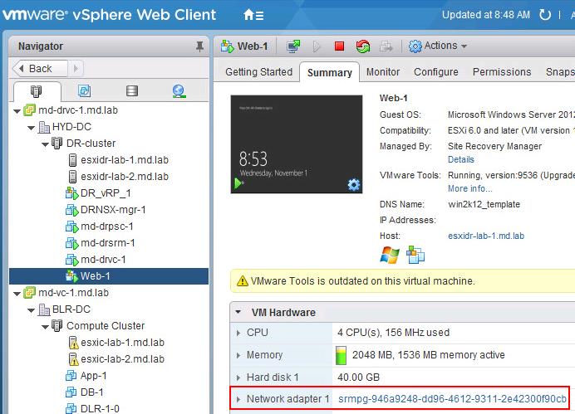575x414 pixels.
Task: Click the 'Updated at 8:48 AM' text
Action: pos(486,15)
